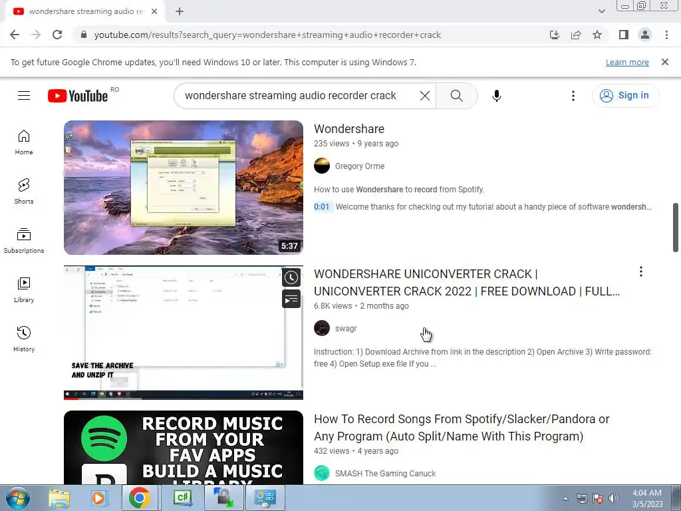Go back in Chrome
681x511 pixels.
pos(15,35)
